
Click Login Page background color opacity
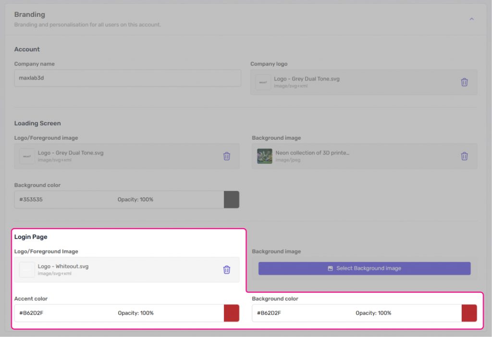click(373, 313)
